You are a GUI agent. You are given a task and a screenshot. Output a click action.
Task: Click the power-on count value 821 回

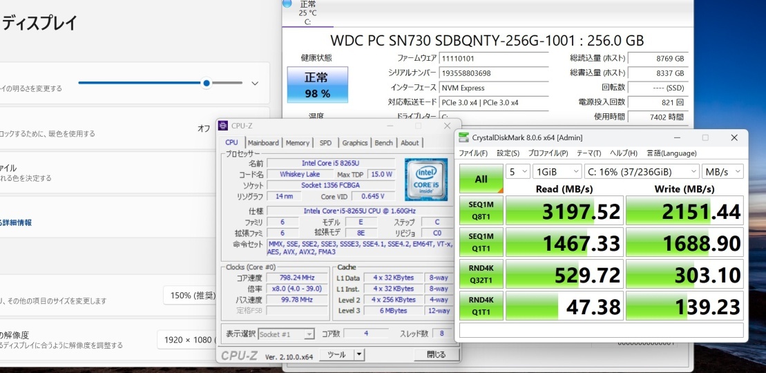[658, 103]
